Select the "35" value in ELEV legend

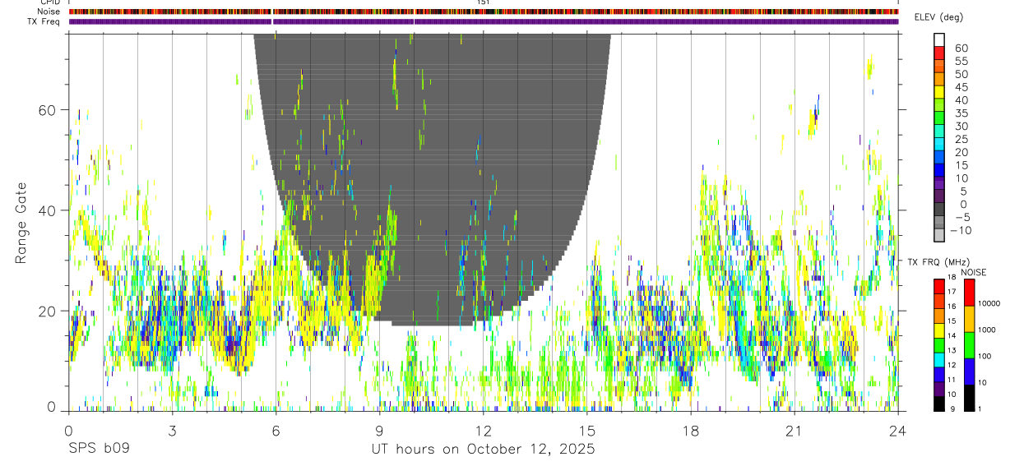[961, 113]
